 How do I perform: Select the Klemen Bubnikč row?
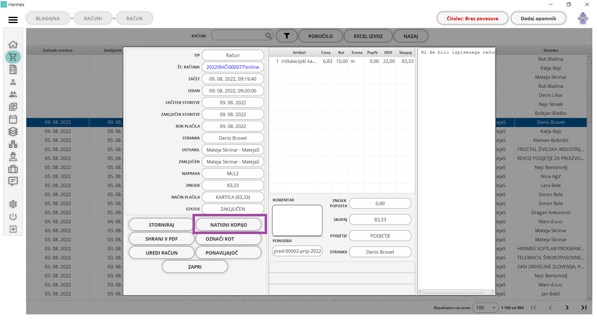(551, 140)
